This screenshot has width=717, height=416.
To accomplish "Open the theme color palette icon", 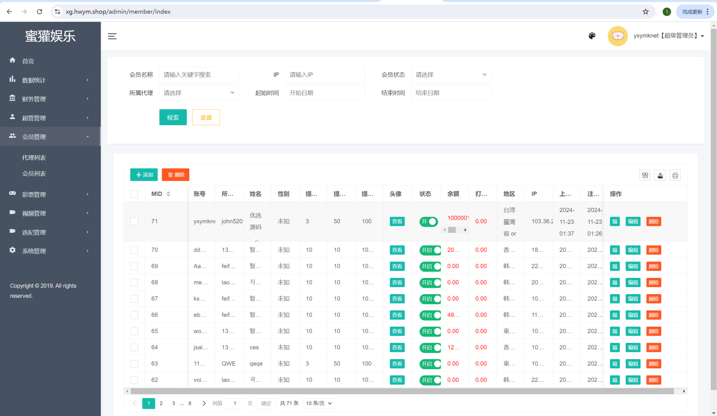I will (592, 36).
